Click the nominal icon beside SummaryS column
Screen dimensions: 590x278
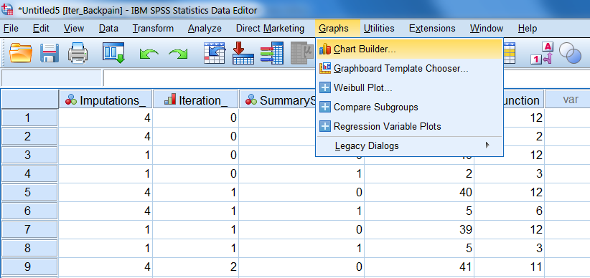point(251,100)
